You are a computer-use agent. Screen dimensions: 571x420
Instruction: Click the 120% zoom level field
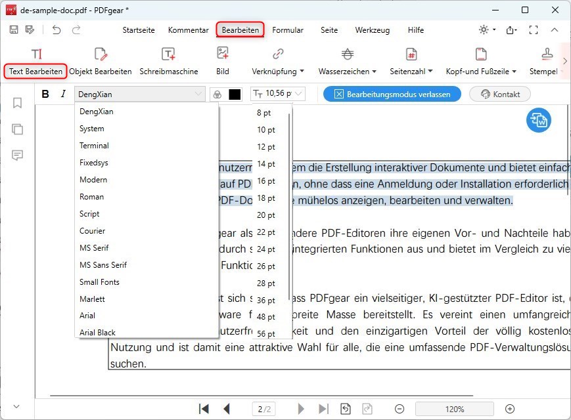click(x=455, y=409)
